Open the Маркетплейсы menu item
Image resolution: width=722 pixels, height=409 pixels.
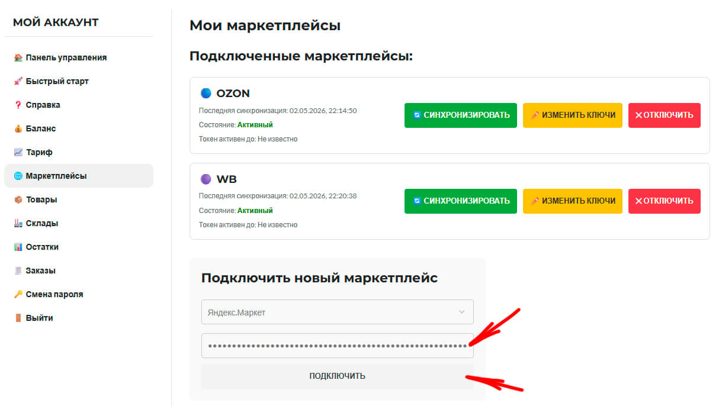tap(79, 176)
